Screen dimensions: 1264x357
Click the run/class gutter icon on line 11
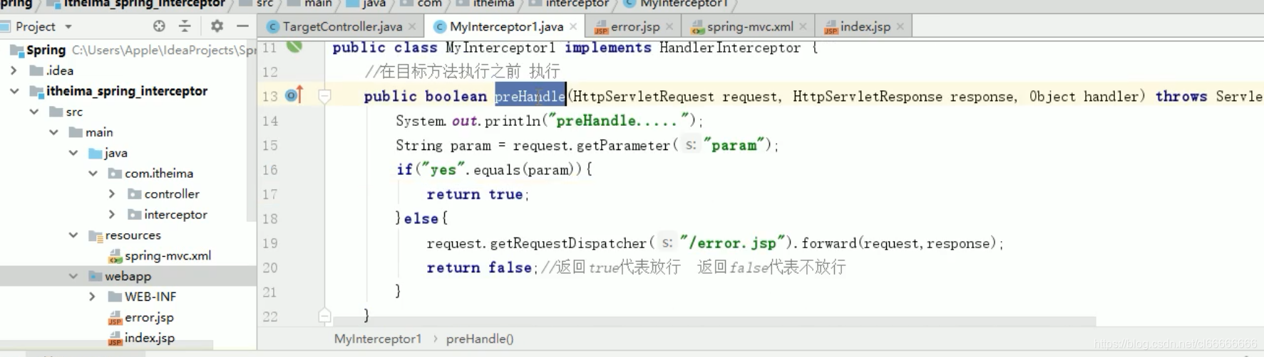294,47
